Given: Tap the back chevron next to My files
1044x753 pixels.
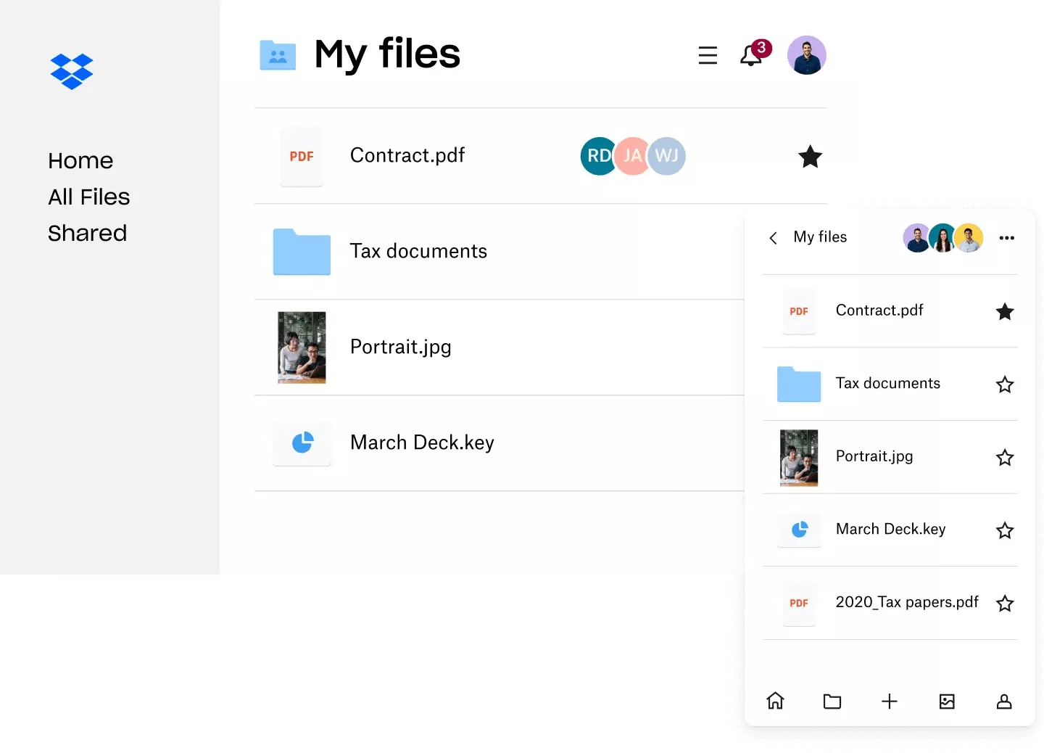Looking at the screenshot, I should [773, 238].
